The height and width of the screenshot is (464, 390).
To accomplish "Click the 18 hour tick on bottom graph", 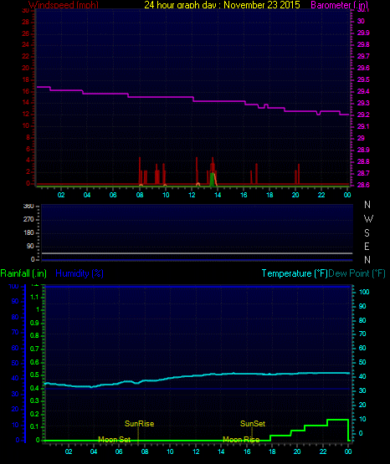I will (x=272, y=451).
